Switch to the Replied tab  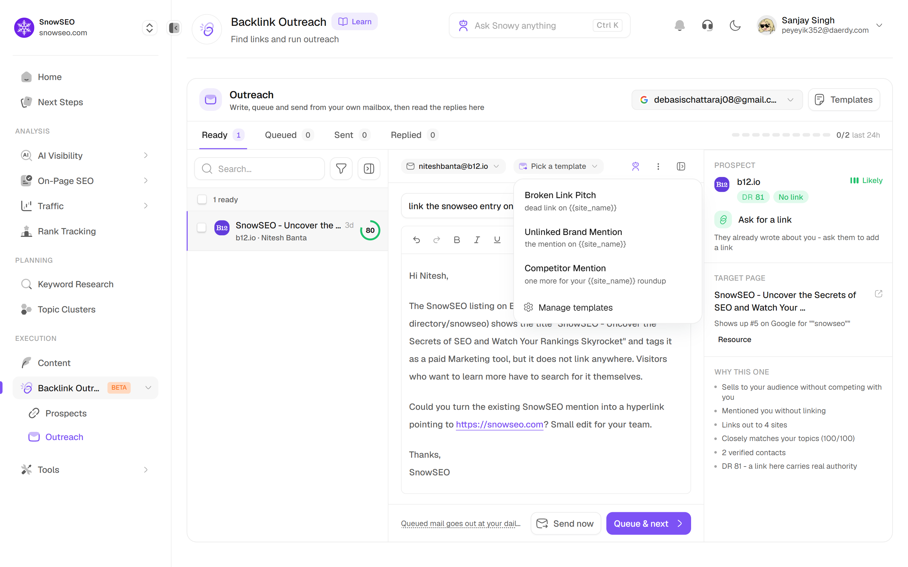pyautogui.click(x=414, y=135)
